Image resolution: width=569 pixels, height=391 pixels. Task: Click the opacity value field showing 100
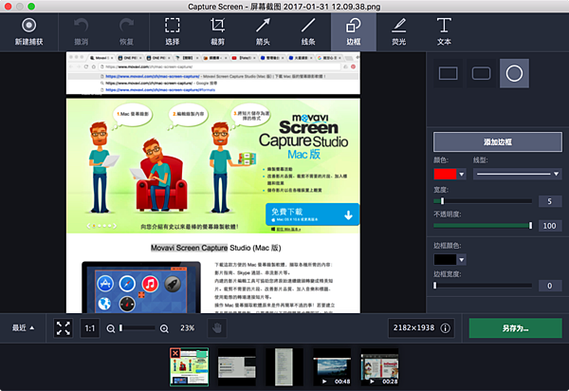[x=550, y=226]
